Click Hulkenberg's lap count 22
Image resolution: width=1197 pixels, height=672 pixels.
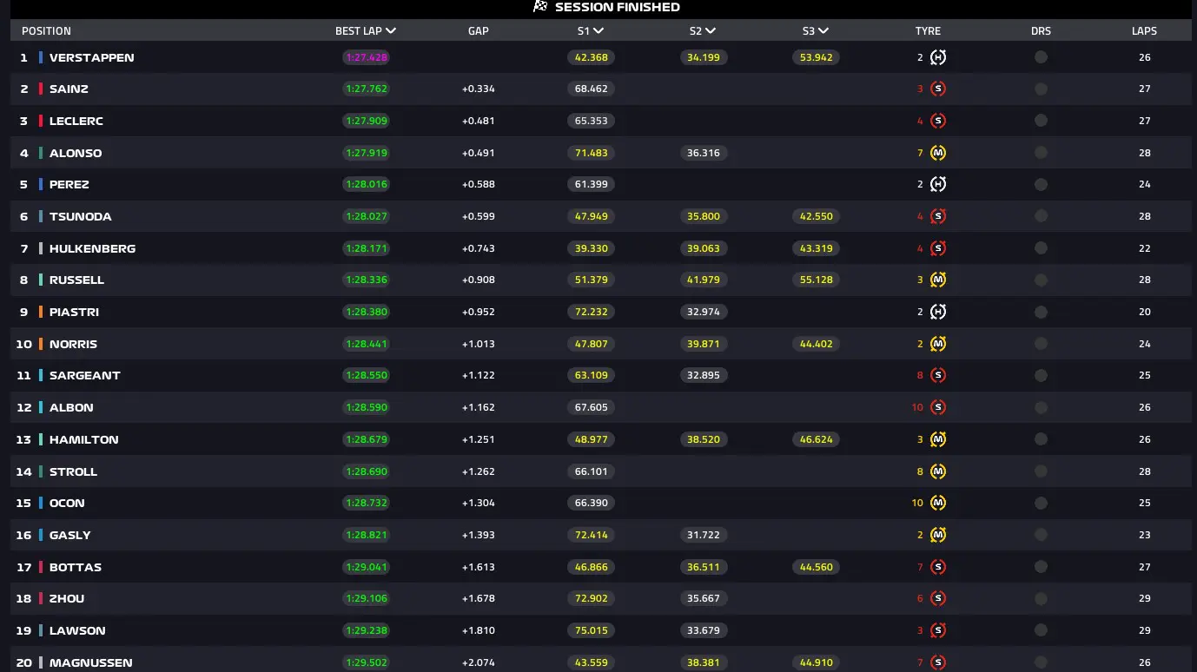1145,248
